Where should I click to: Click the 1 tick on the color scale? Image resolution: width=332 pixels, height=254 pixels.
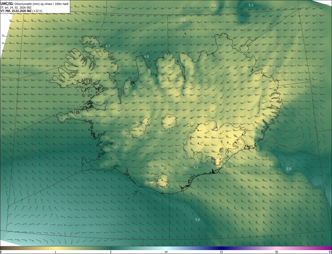tap(56, 252)
